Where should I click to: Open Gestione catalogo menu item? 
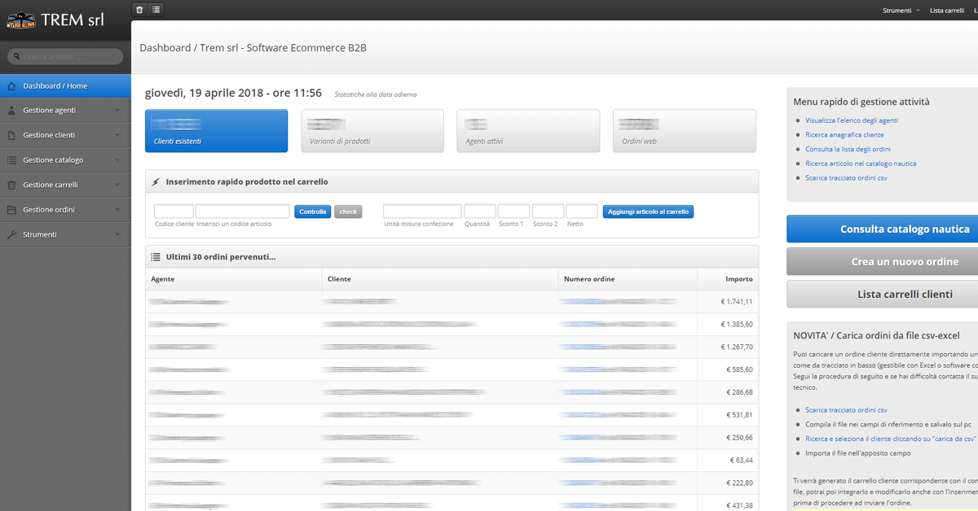(65, 160)
